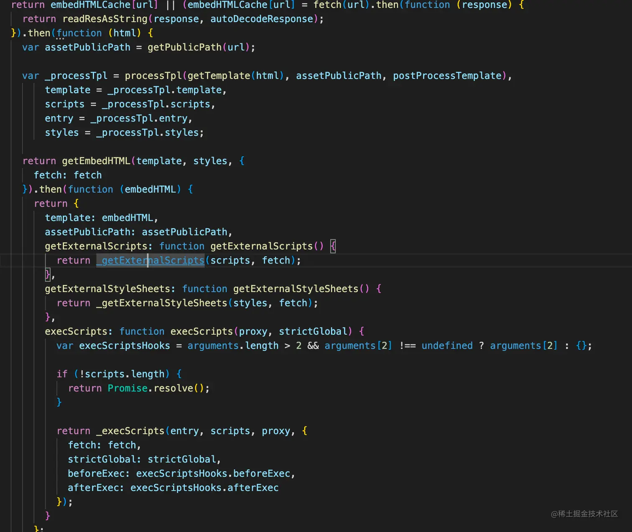This screenshot has width=632, height=532.
Task: Click html parameter in 'function (html)'
Action: tap(125, 33)
